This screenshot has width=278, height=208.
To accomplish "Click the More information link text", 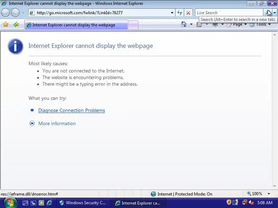I will coord(57,123).
